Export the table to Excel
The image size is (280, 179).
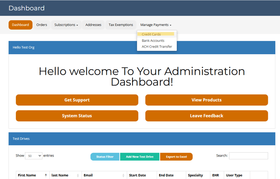tap(176, 157)
